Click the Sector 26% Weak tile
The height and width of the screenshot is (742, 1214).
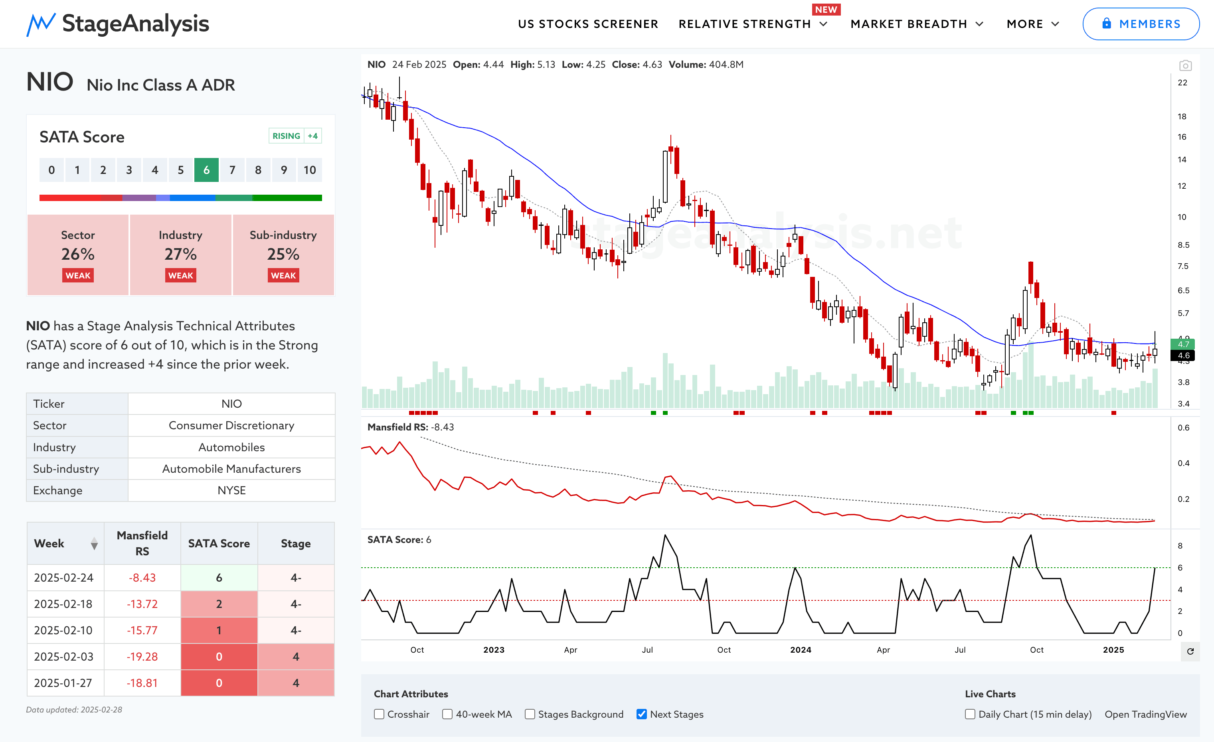pyautogui.click(x=78, y=255)
